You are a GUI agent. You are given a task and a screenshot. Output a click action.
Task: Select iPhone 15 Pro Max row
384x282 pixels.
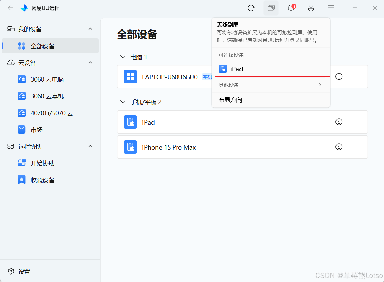(x=243, y=147)
